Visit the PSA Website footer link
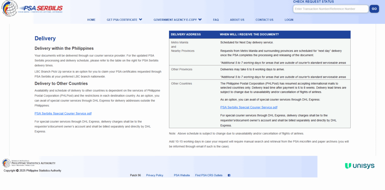 coord(182,175)
